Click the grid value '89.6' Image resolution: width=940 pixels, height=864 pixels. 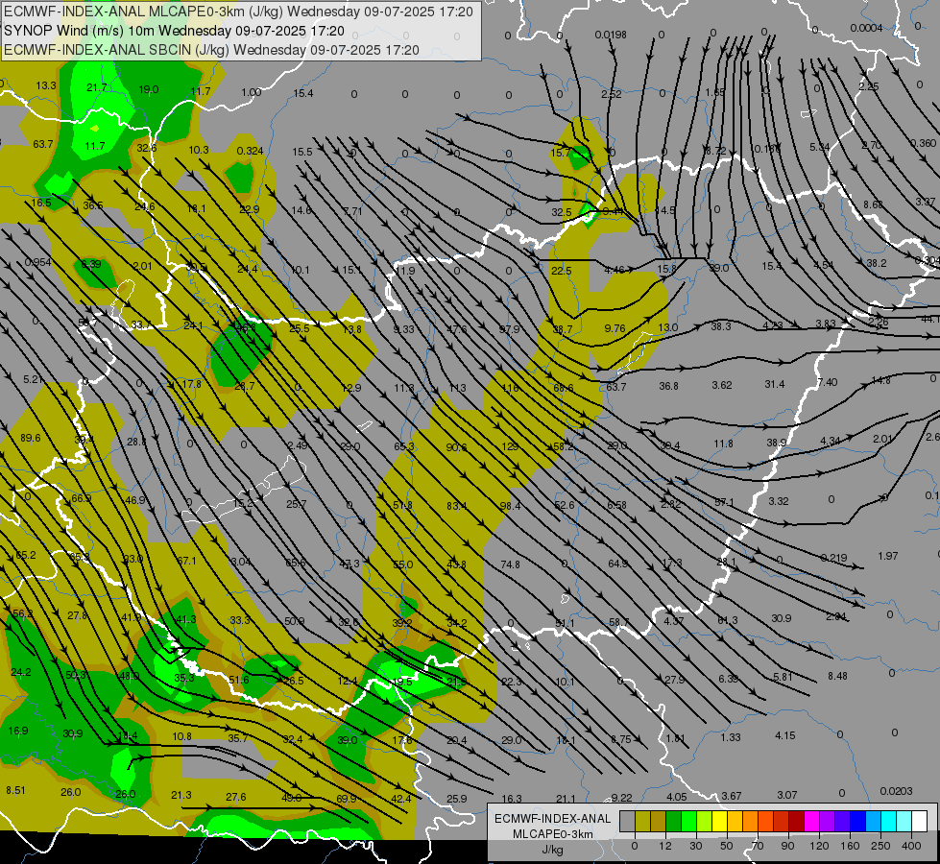click(31, 439)
